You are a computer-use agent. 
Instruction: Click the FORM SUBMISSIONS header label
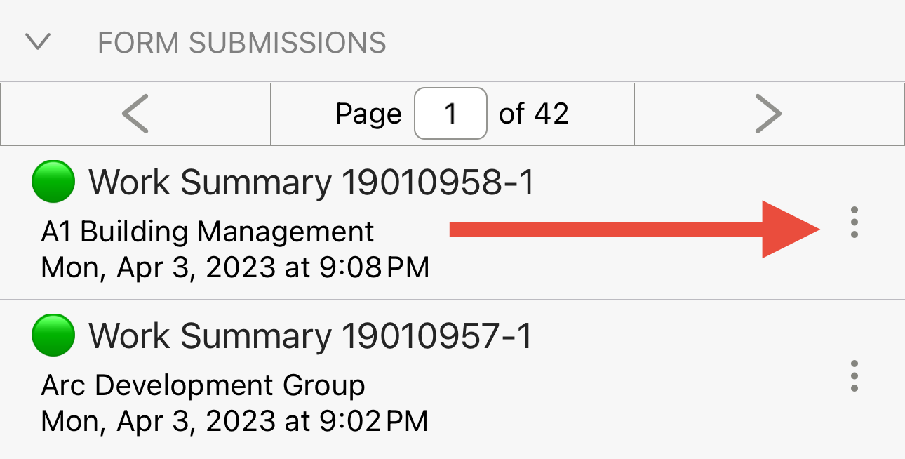tap(241, 43)
